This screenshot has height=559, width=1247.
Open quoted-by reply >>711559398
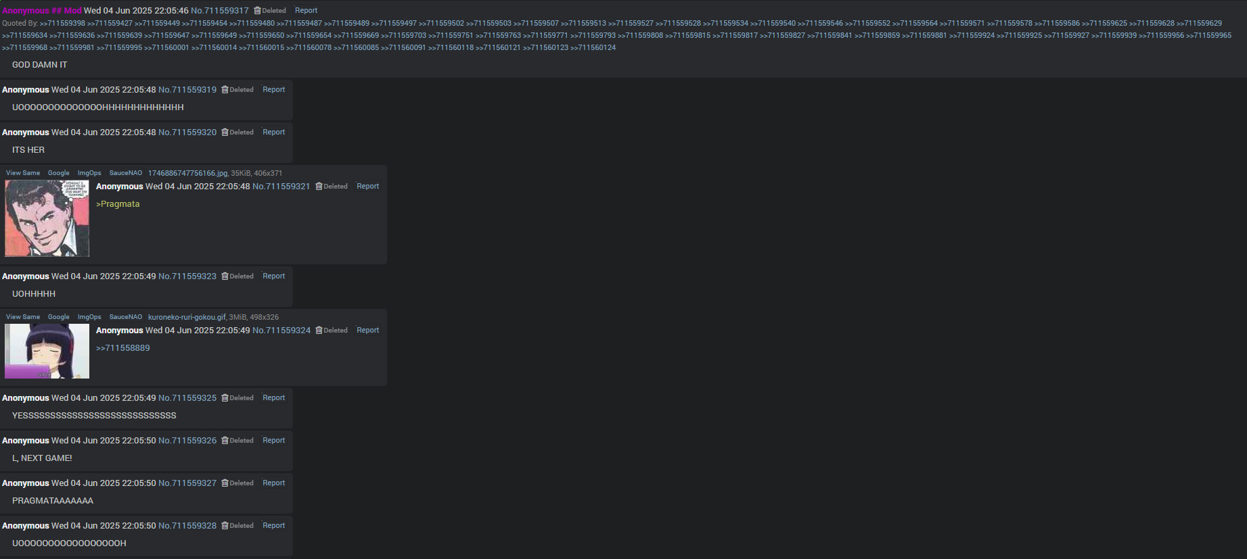click(62, 24)
